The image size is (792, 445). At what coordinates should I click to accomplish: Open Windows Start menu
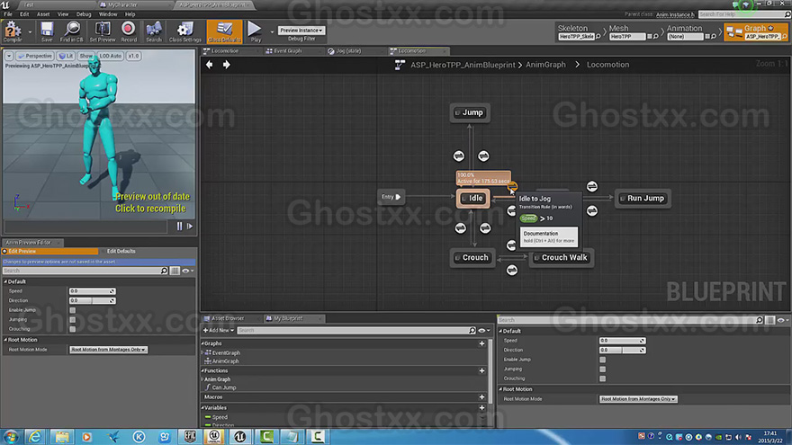coord(11,436)
